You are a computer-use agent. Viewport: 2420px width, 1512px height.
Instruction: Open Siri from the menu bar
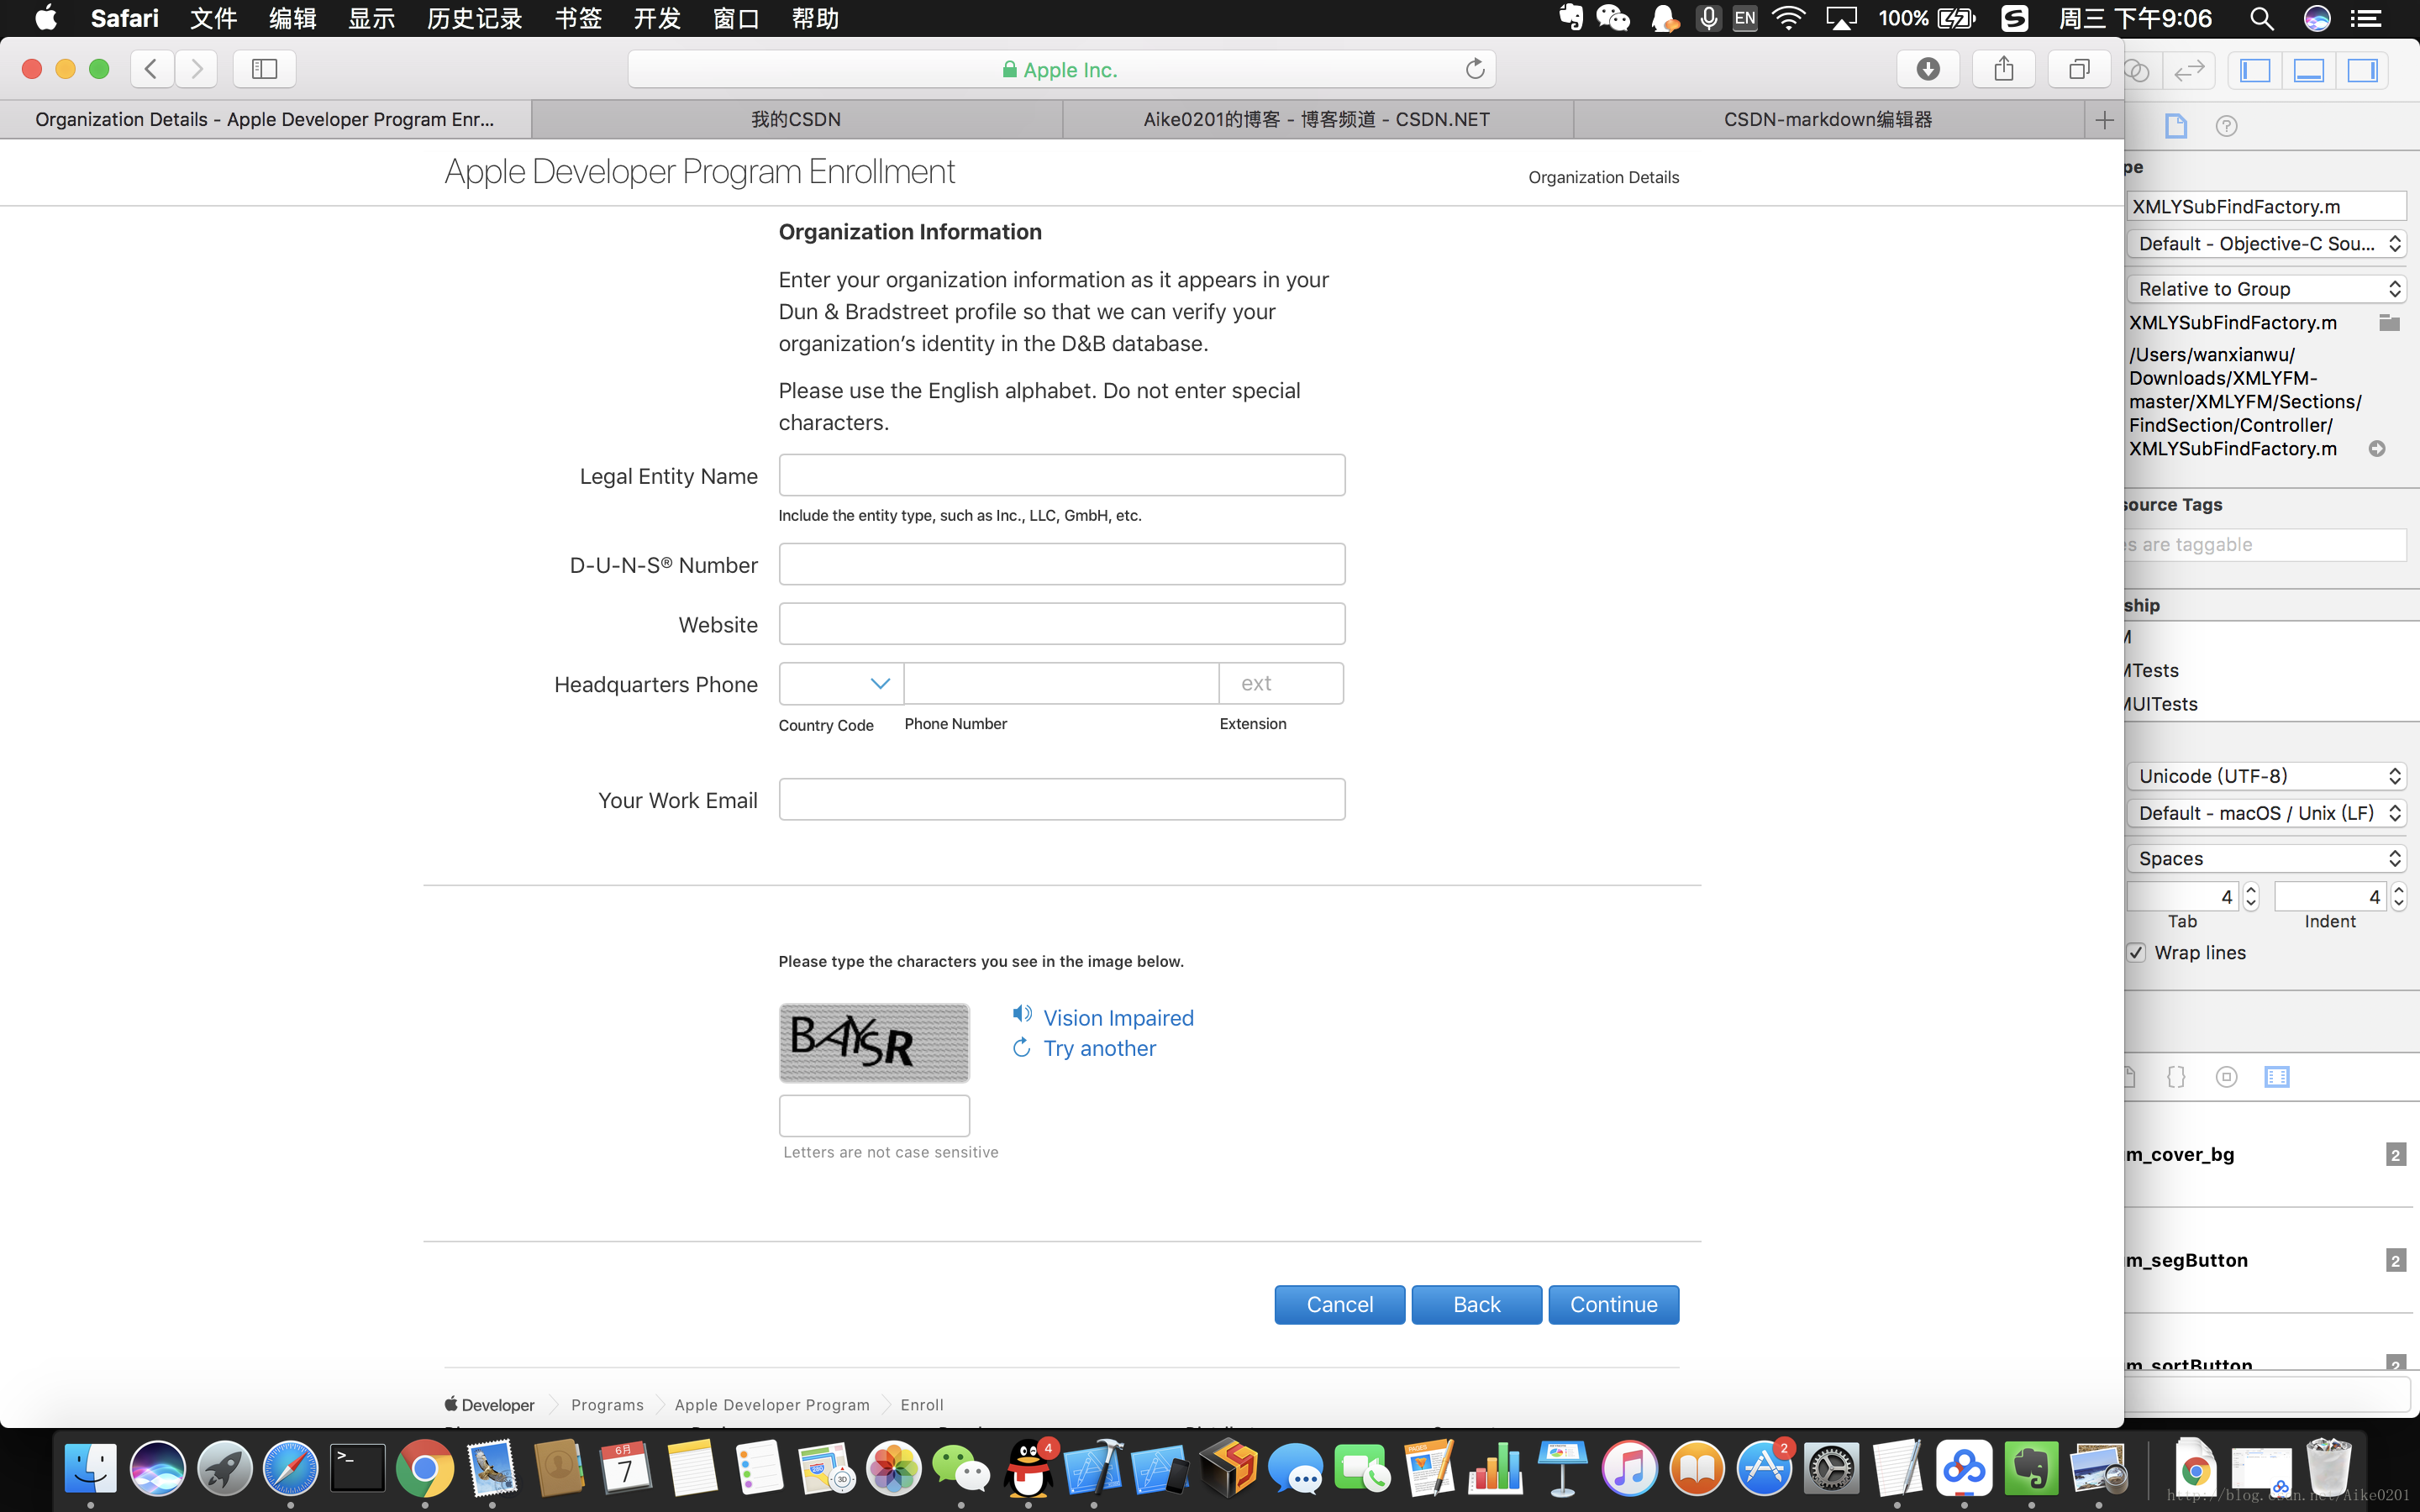[2317, 18]
